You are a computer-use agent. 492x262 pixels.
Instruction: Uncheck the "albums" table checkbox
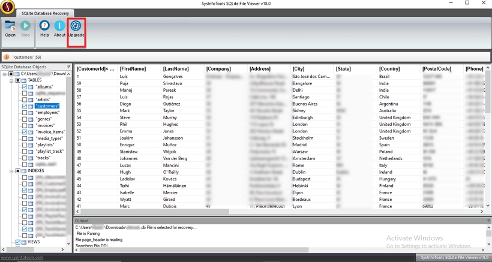pyautogui.click(x=25, y=87)
